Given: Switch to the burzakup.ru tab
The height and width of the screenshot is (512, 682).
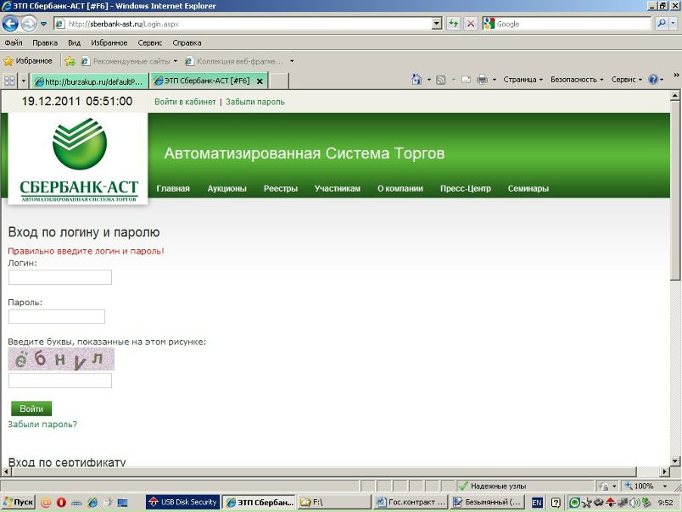Looking at the screenshot, I should (x=89, y=81).
